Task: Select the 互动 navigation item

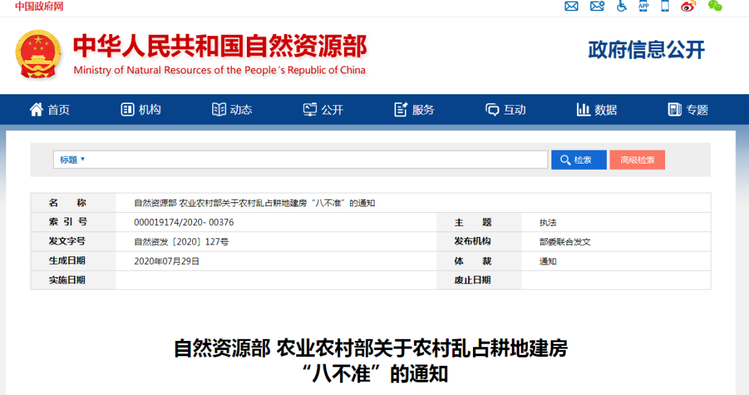Action: [506, 109]
